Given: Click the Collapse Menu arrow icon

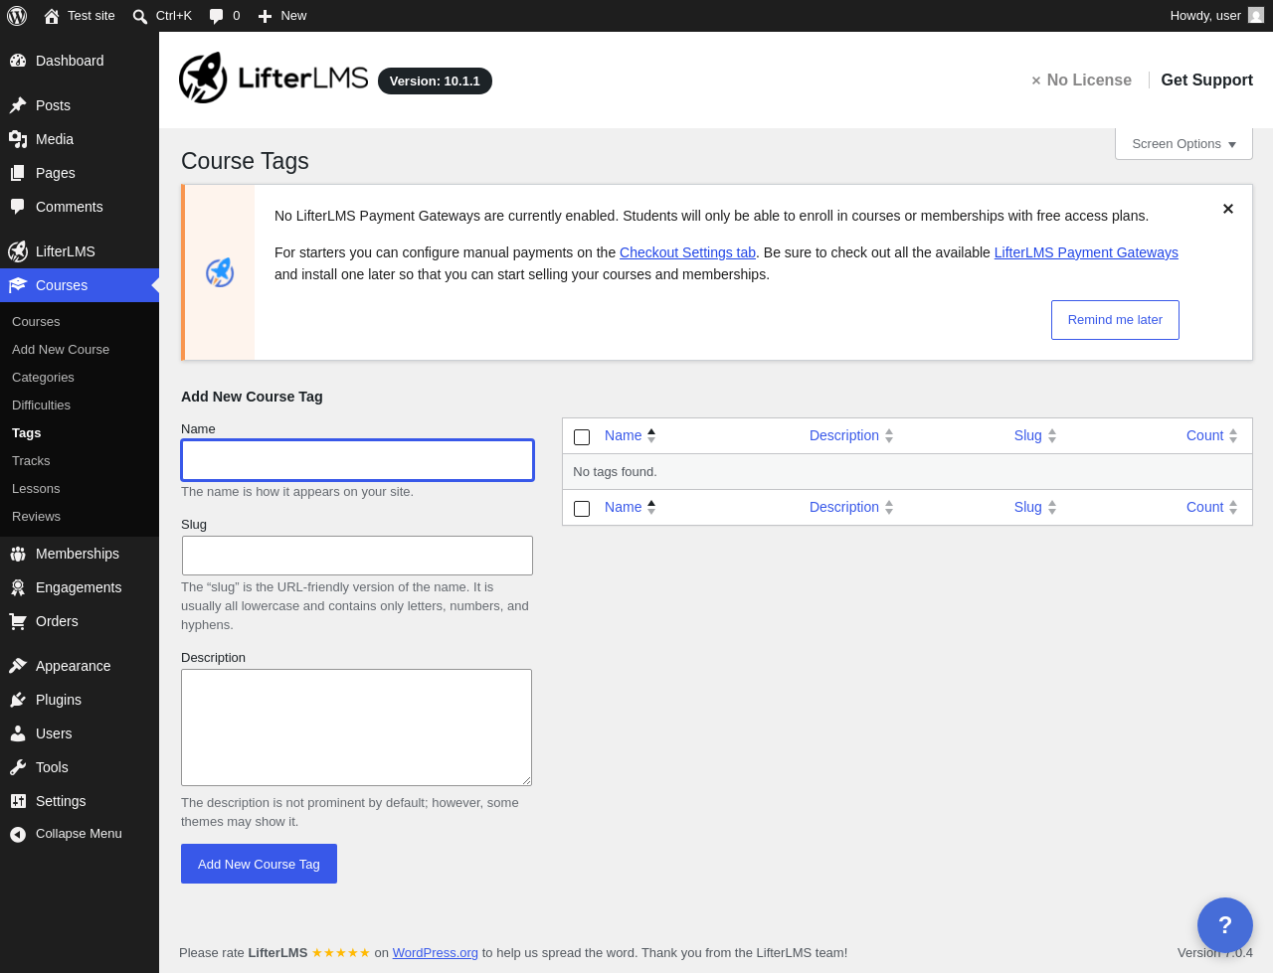Looking at the screenshot, I should [x=18, y=834].
